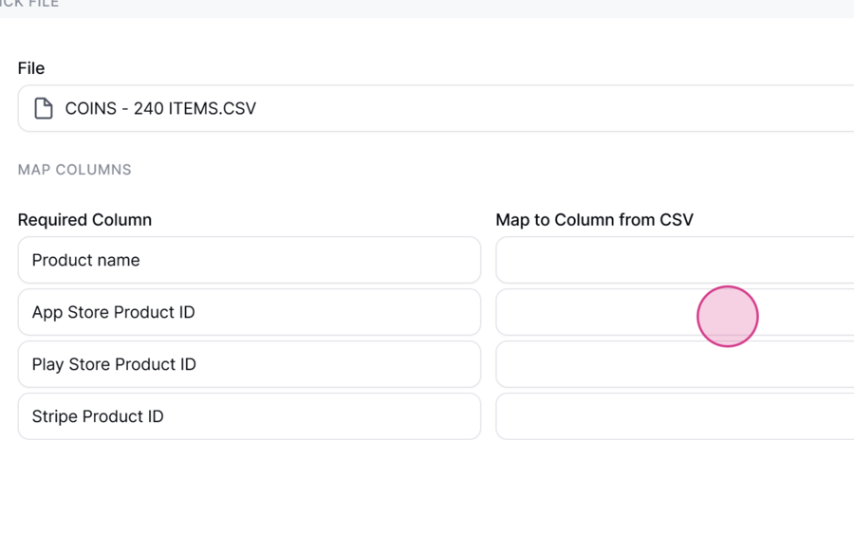Click the Stripe Product ID field

(250, 416)
